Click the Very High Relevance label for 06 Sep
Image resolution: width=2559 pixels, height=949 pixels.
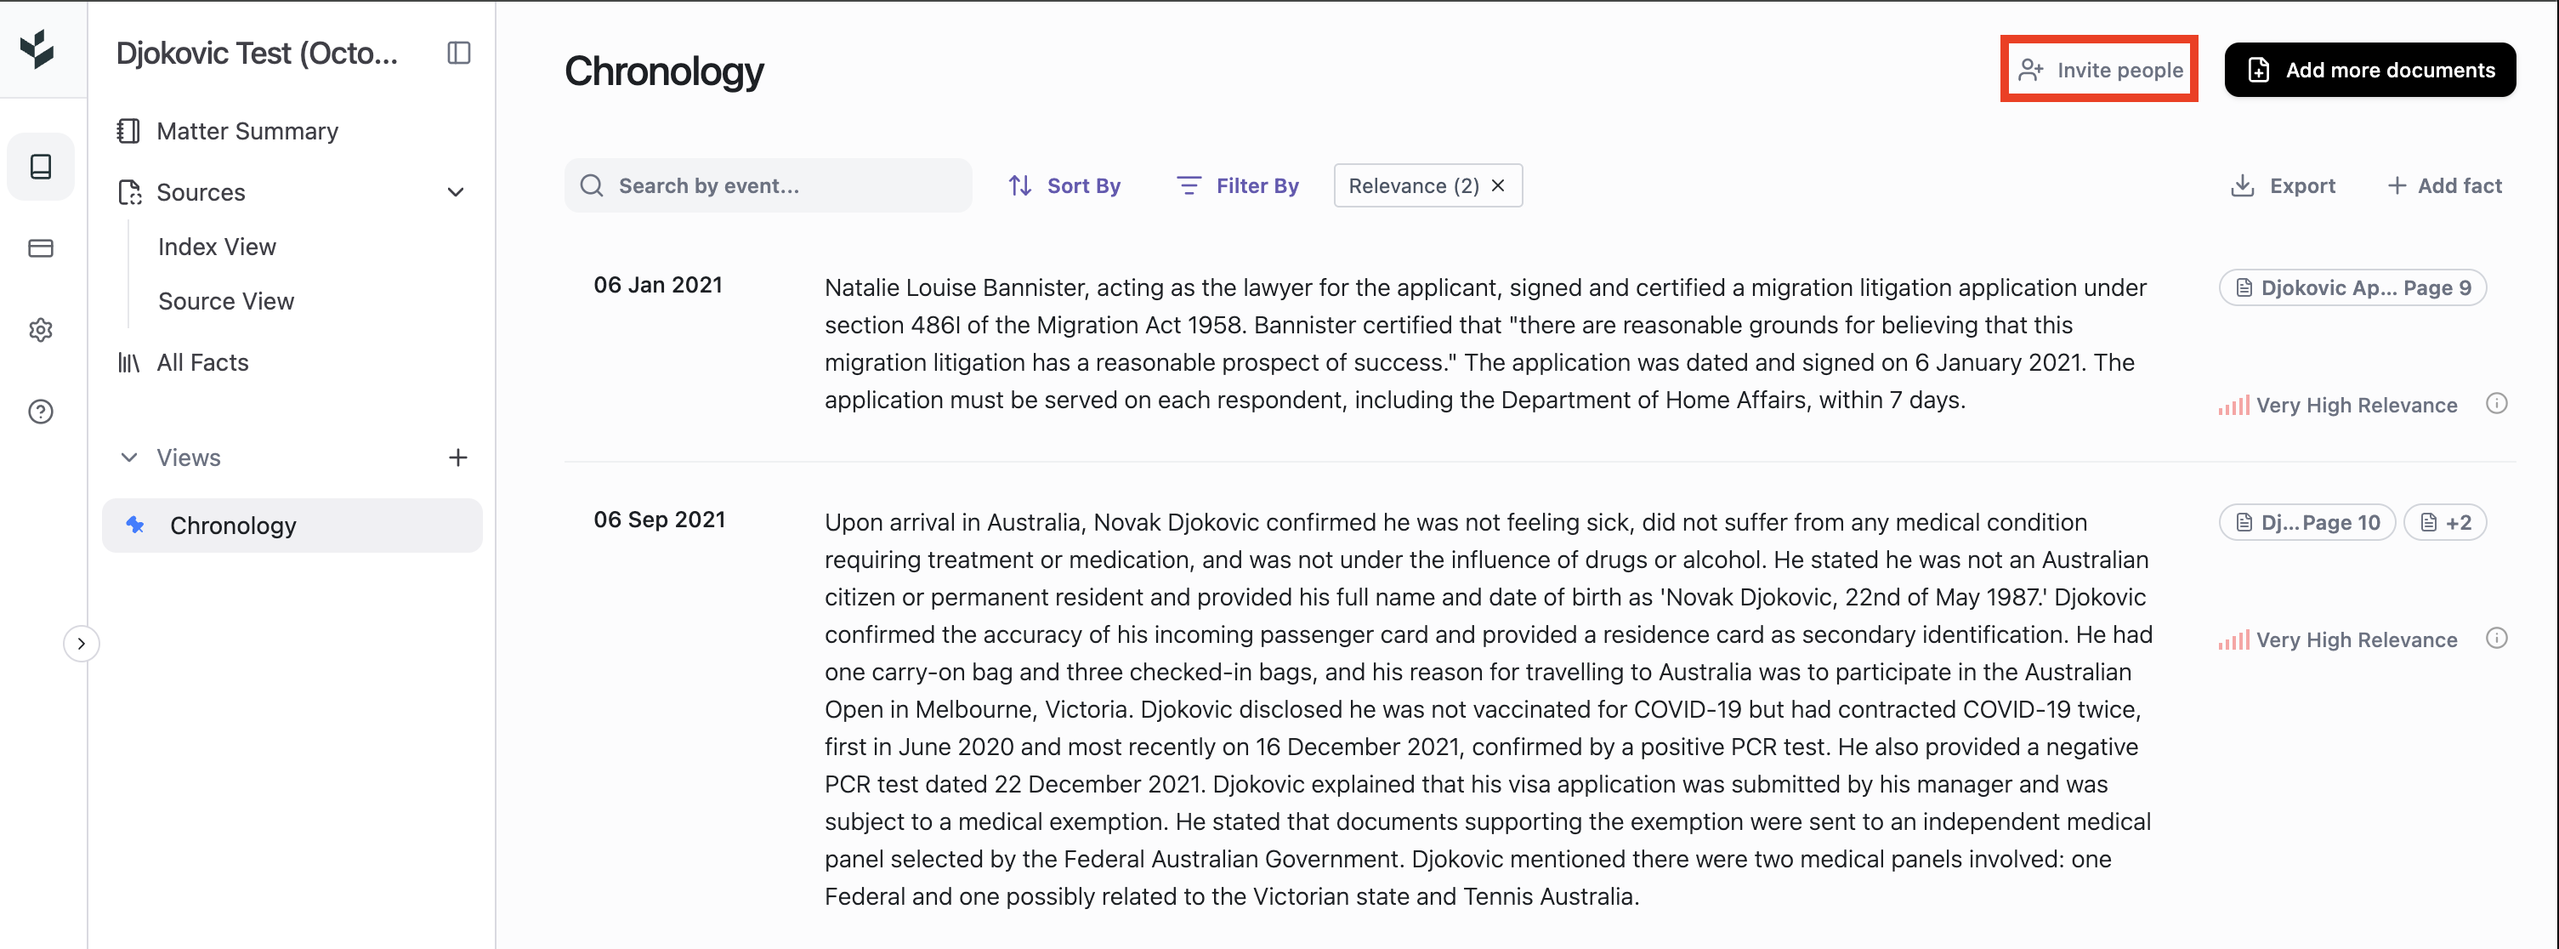tap(2357, 640)
